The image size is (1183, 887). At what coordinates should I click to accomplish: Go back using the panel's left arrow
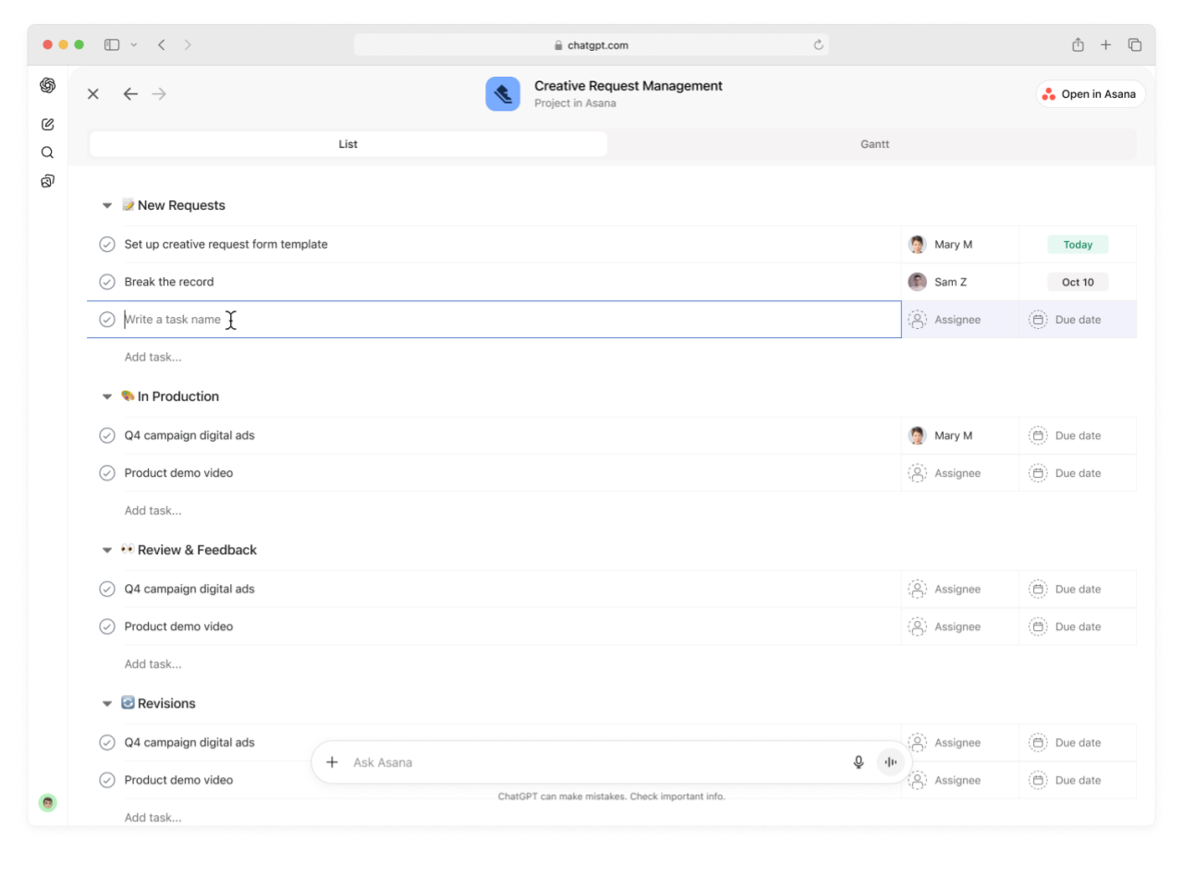[x=130, y=94]
